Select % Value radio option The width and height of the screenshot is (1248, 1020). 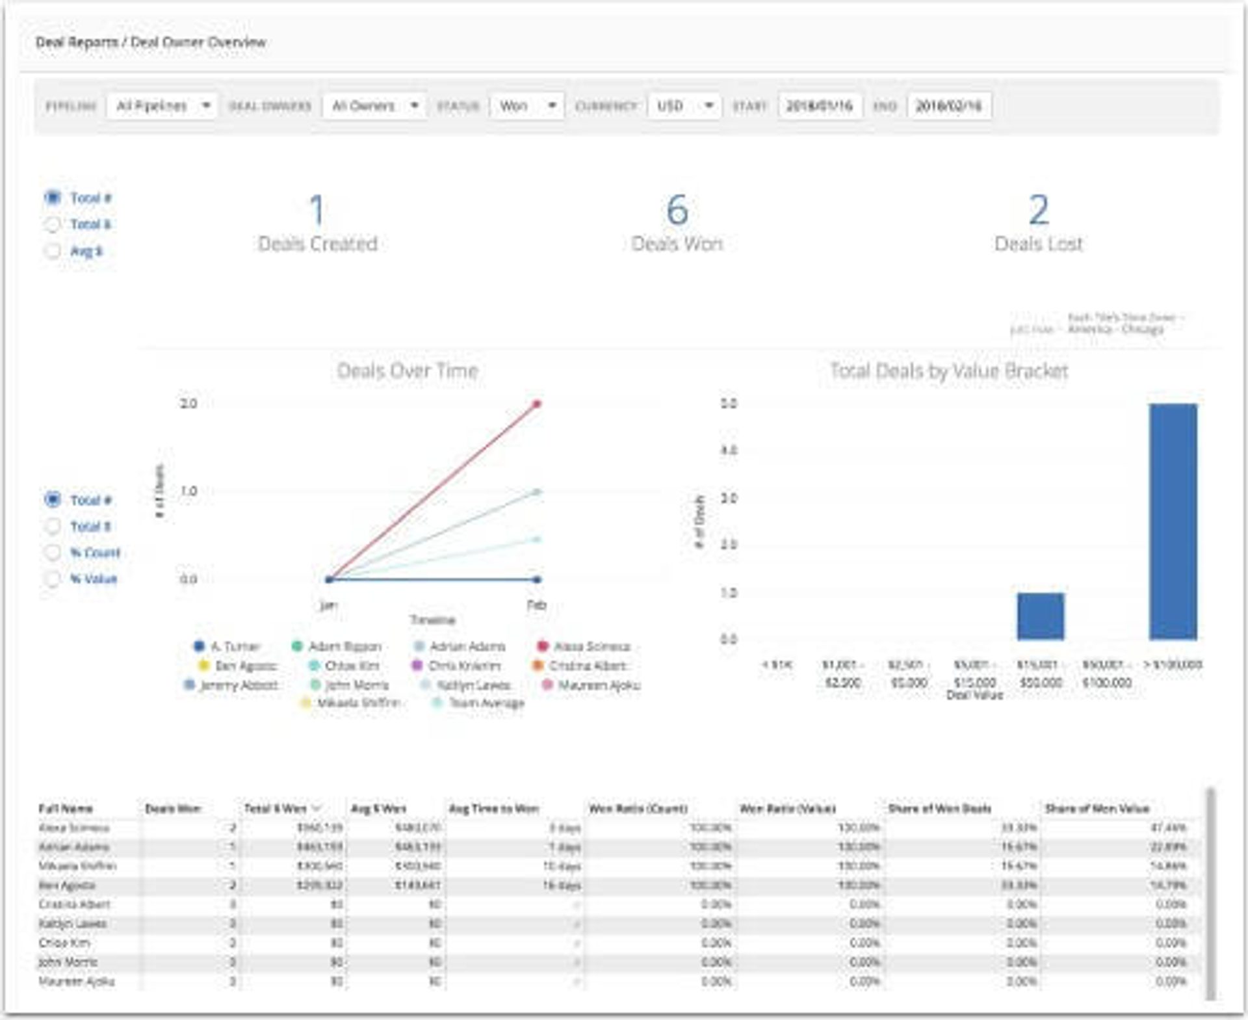coord(53,579)
